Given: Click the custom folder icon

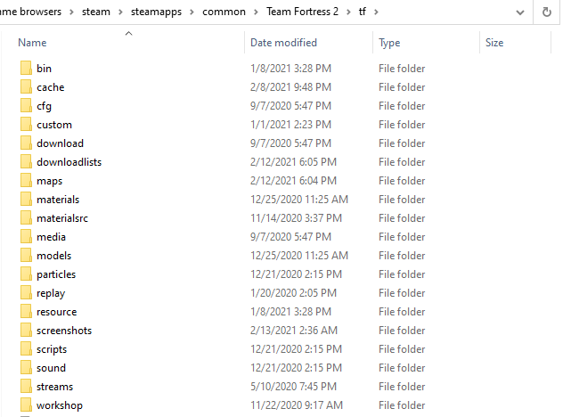Looking at the screenshot, I should coord(25,125).
